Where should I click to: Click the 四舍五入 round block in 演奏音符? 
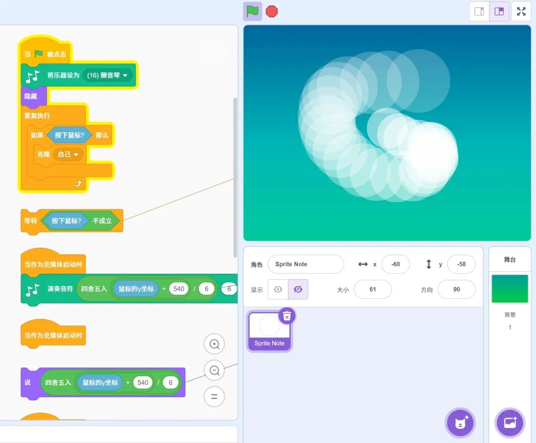94,289
